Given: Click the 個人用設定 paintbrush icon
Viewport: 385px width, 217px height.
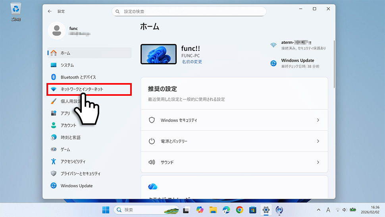Looking at the screenshot, I should 54,101.
